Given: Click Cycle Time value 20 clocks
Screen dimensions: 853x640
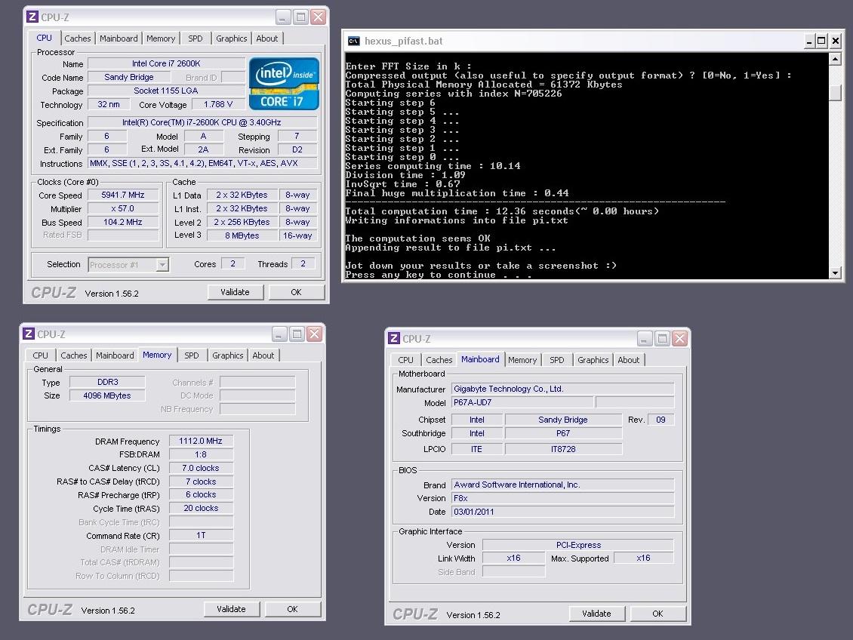Looking at the screenshot, I should pos(201,509).
